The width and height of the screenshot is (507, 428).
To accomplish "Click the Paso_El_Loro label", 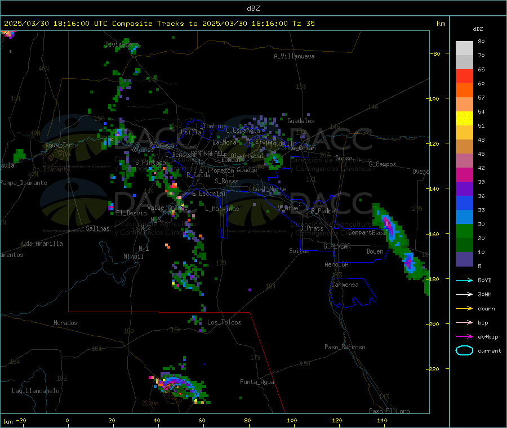I will (x=389, y=411).
